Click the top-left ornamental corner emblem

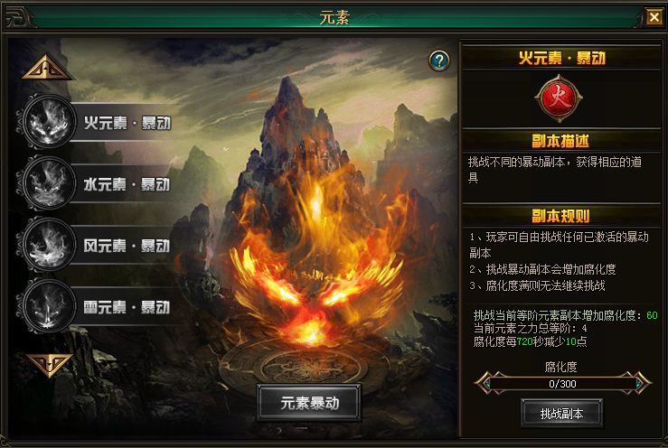tap(19, 17)
